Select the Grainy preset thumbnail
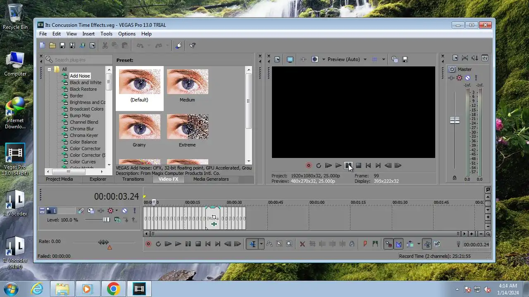The width and height of the screenshot is (529, 297). [139, 127]
